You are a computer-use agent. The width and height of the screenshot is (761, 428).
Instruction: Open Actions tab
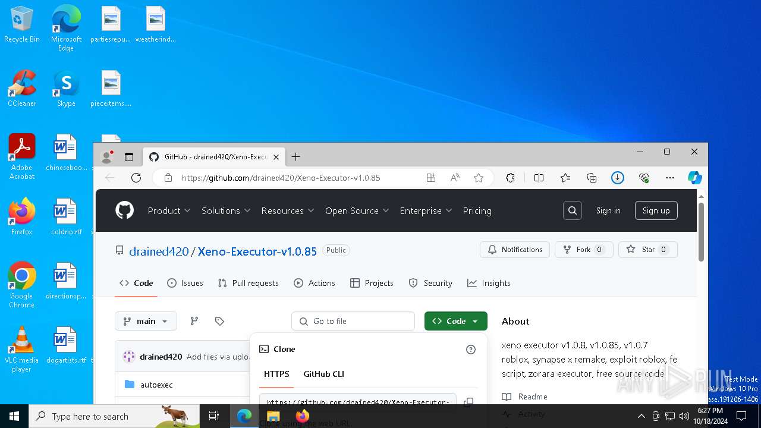click(315, 283)
